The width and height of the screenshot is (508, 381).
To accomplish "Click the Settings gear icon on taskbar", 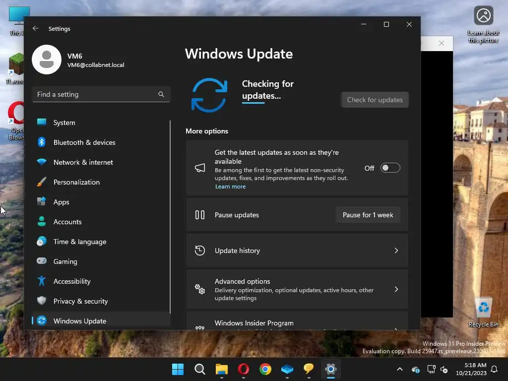I will (331, 369).
